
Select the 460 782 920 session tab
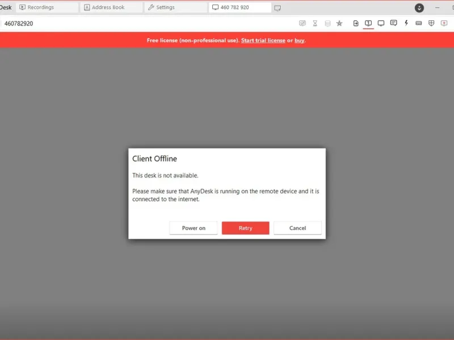point(240,7)
